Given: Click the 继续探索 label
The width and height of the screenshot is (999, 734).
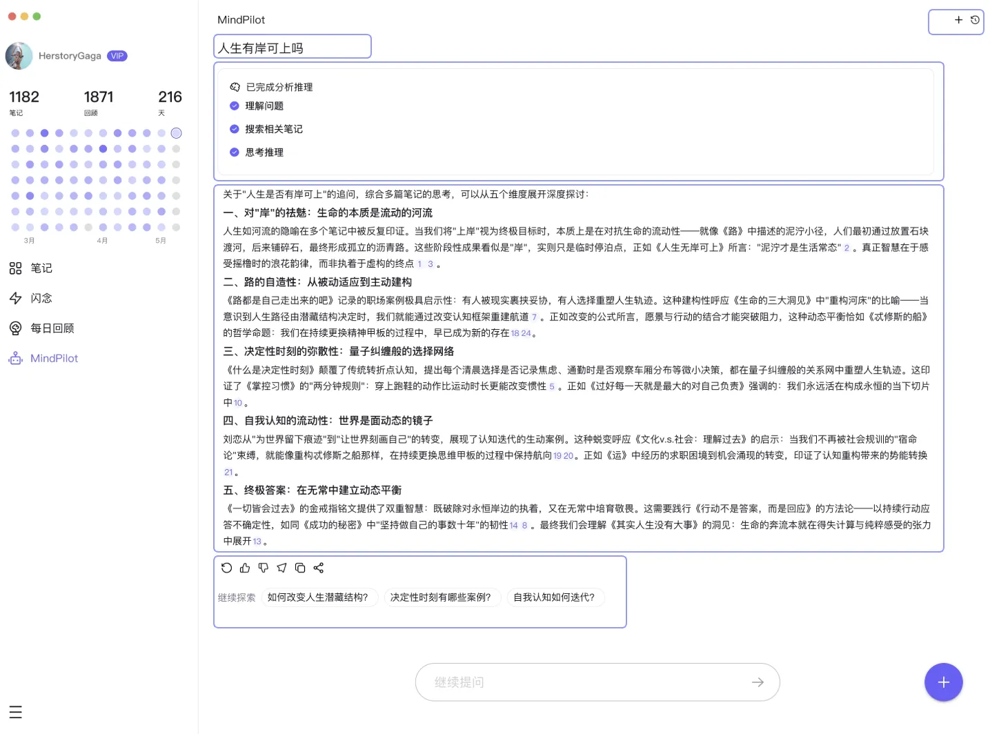Looking at the screenshot, I should click(x=237, y=597).
